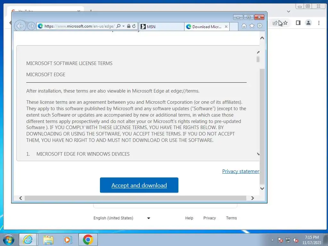Minimize the Internet Explorer window
Screen dimensions: 328x246
238,17
